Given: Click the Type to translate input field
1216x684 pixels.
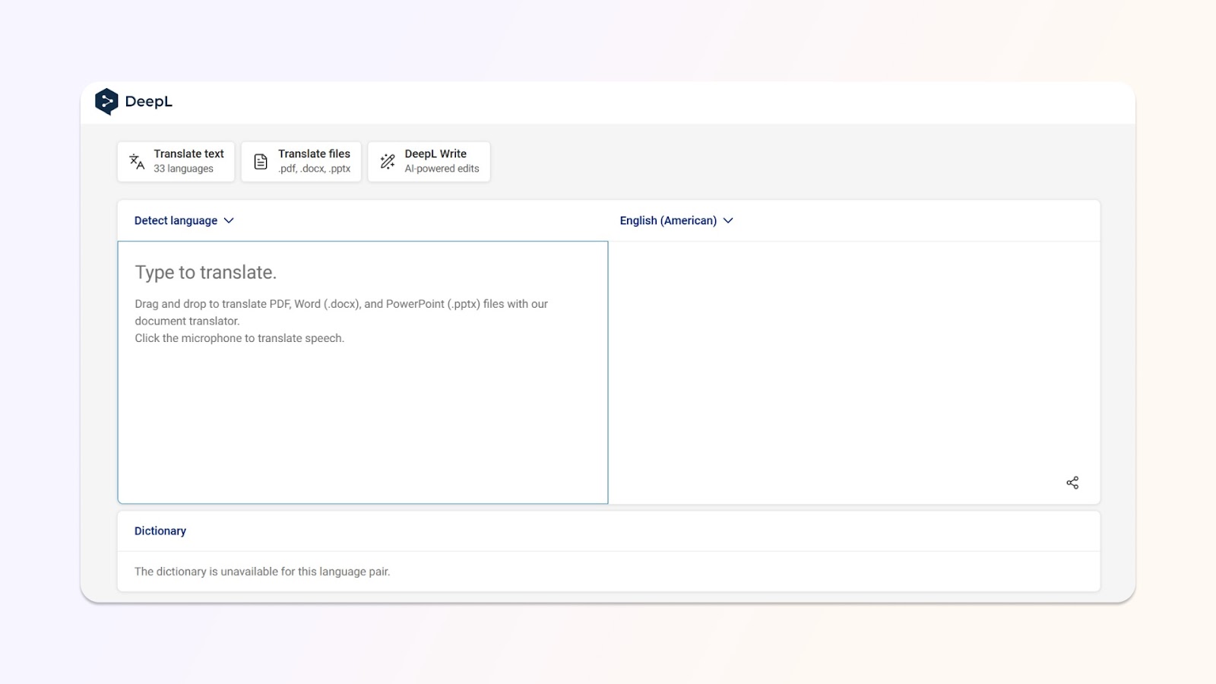Looking at the screenshot, I should pos(363,372).
